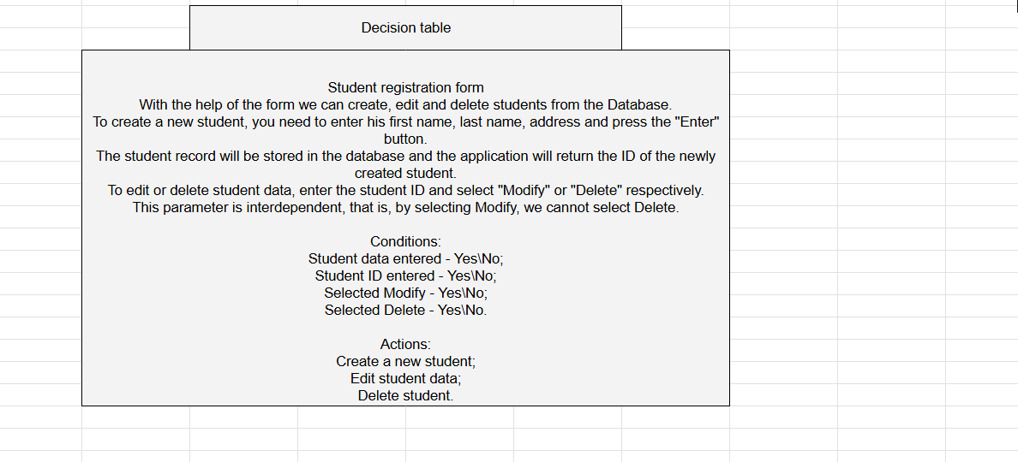Click the line starting 'The student record will be stored'
The image size is (1018, 462).
[x=405, y=156]
